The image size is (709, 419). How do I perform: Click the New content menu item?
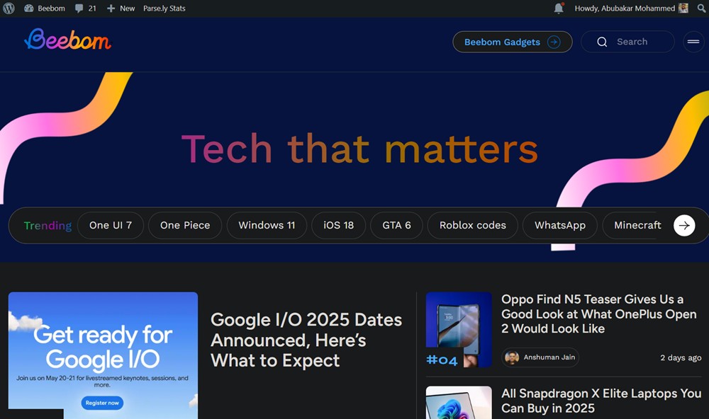coord(121,8)
